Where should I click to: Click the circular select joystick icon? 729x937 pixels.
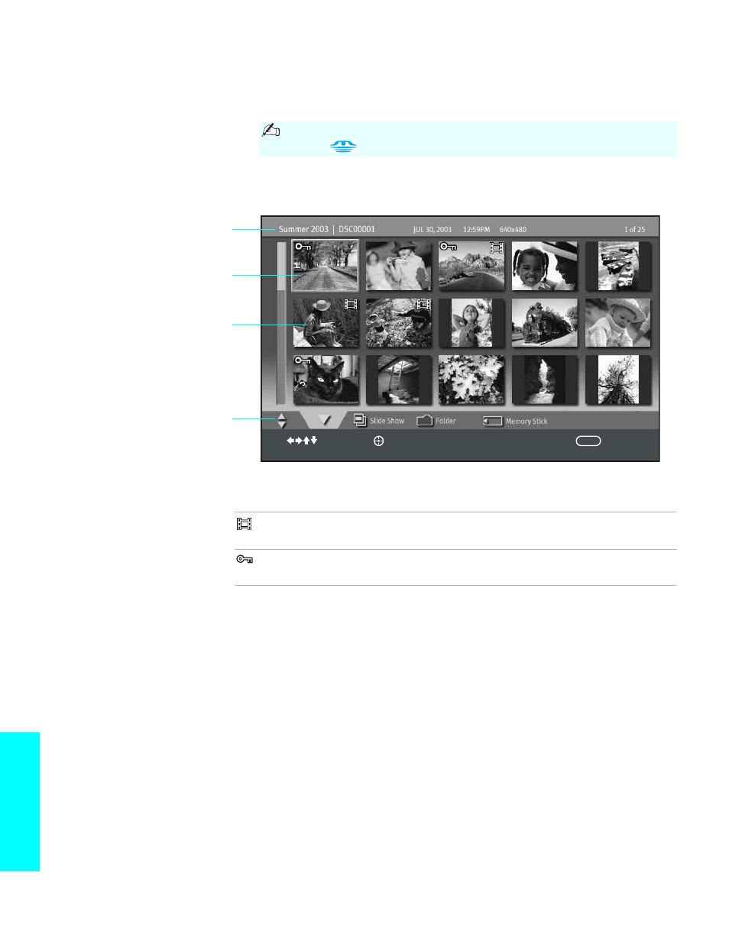coord(378,441)
